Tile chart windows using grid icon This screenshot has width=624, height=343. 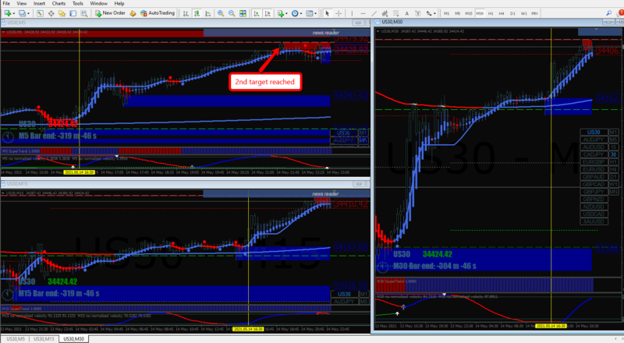(243, 13)
